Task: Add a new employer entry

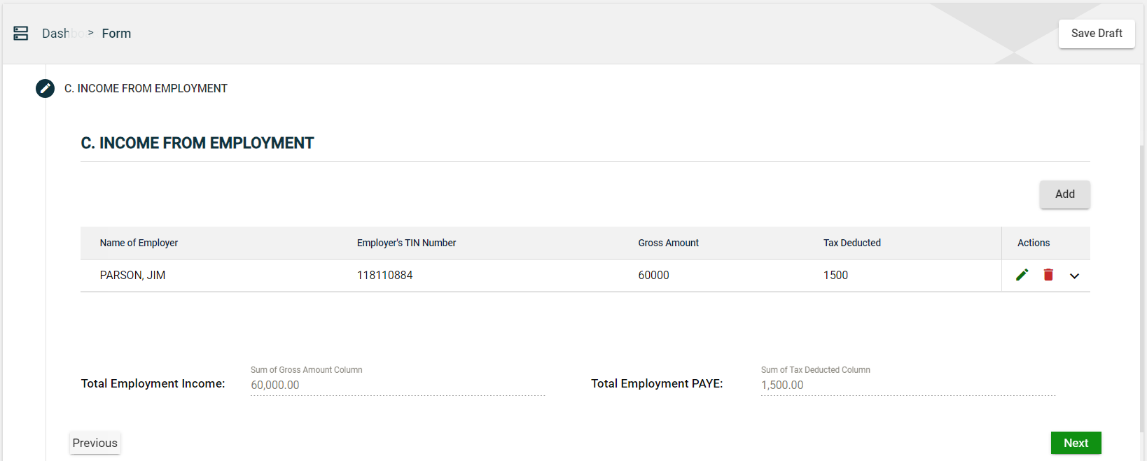Action: click(x=1064, y=194)
